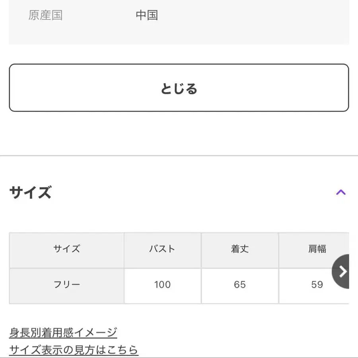358x358 pixels.
Task: Tap the bust value 100 in the table
Action: tap(162, 285)
